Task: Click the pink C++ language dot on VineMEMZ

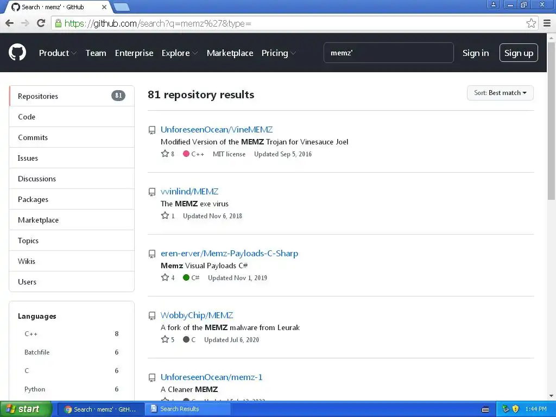Action: pyautogui.click(x=186, y=154)
